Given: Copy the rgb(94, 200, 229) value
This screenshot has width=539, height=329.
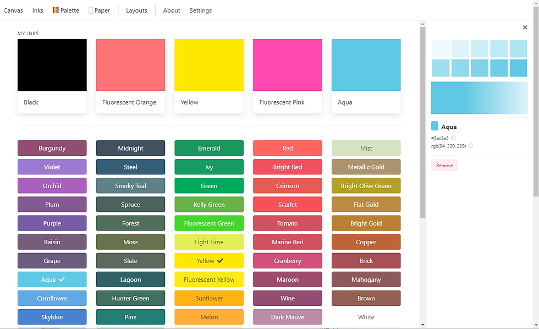Looking at the screenshot, I should (x=471, y=146).
